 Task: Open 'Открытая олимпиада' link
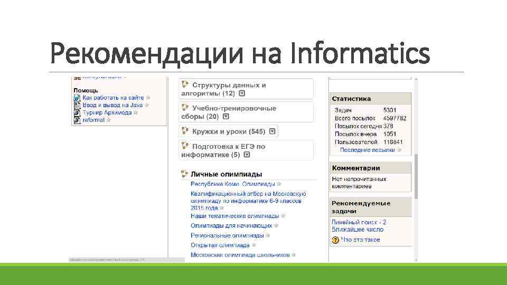coord(220,245)
